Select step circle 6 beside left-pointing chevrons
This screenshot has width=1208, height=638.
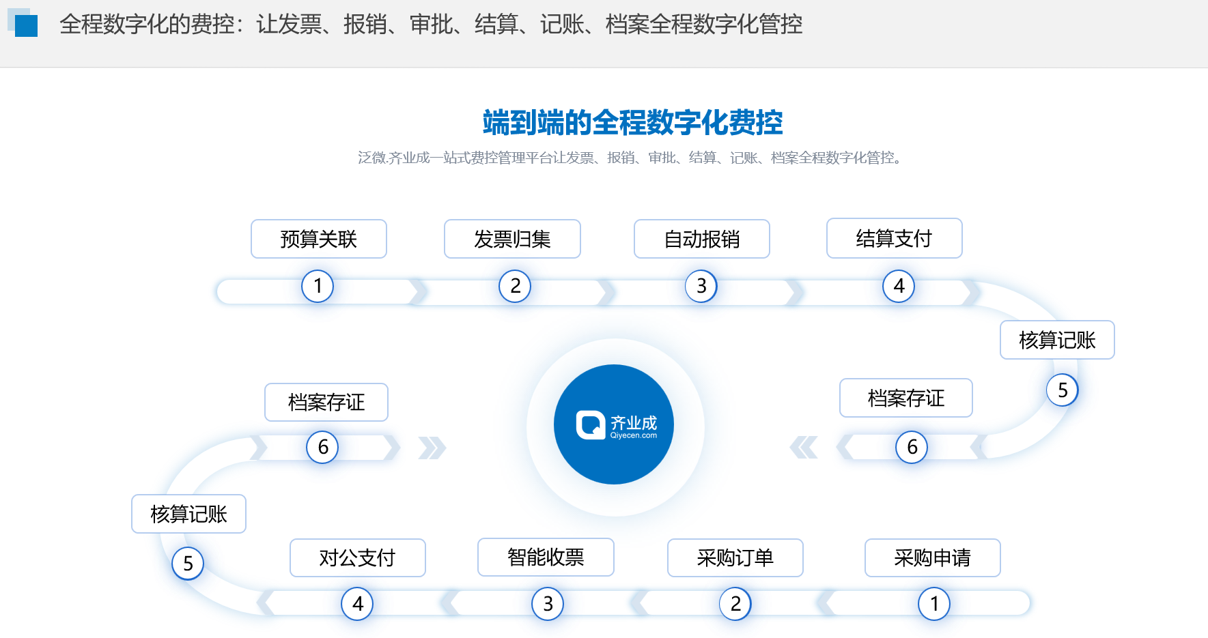coord(912,447)
